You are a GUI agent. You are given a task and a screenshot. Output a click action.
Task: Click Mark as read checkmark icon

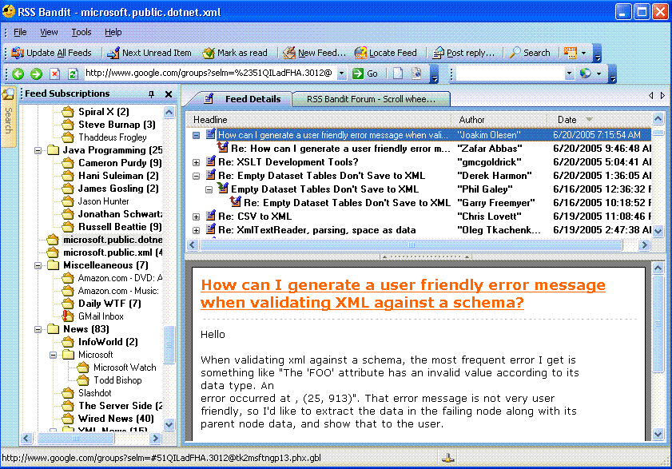click(x=209, y=53)
